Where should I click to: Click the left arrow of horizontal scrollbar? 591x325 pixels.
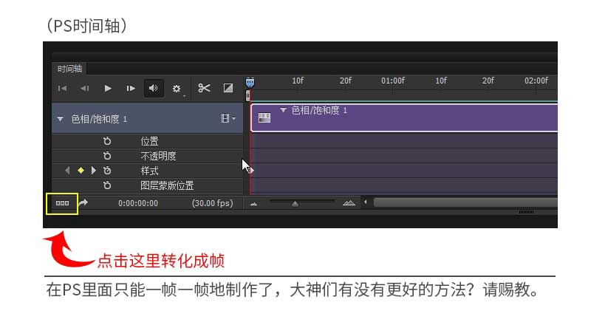pyautogui.click(x=365, y=202)
